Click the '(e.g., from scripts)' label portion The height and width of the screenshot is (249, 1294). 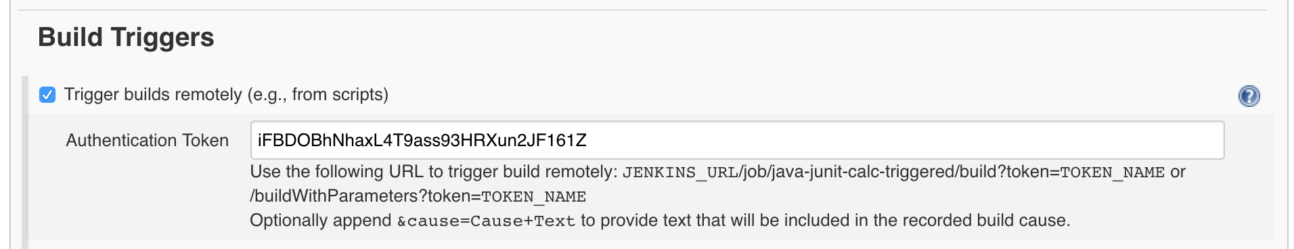tap(317, 95)
